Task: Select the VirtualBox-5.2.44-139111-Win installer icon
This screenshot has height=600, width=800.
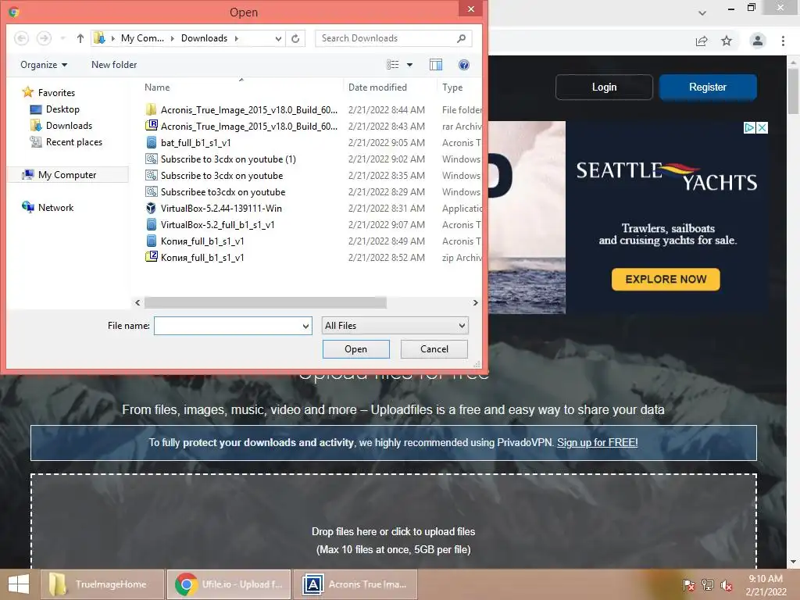Action: tap(151, 208)
